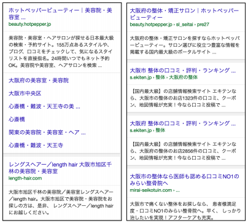Click the s.ekiten.jp 整体 大阪府の整体 breadcrumb
Viewport: 248px width, 223px height.
164,77
